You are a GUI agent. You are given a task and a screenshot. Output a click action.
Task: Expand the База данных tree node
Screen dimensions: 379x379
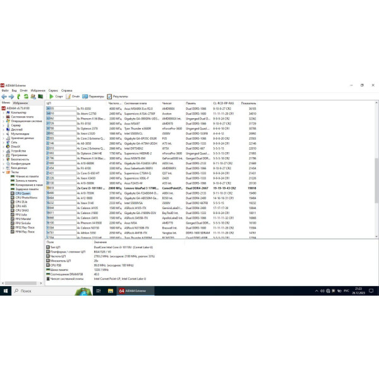tap(3, 168)
